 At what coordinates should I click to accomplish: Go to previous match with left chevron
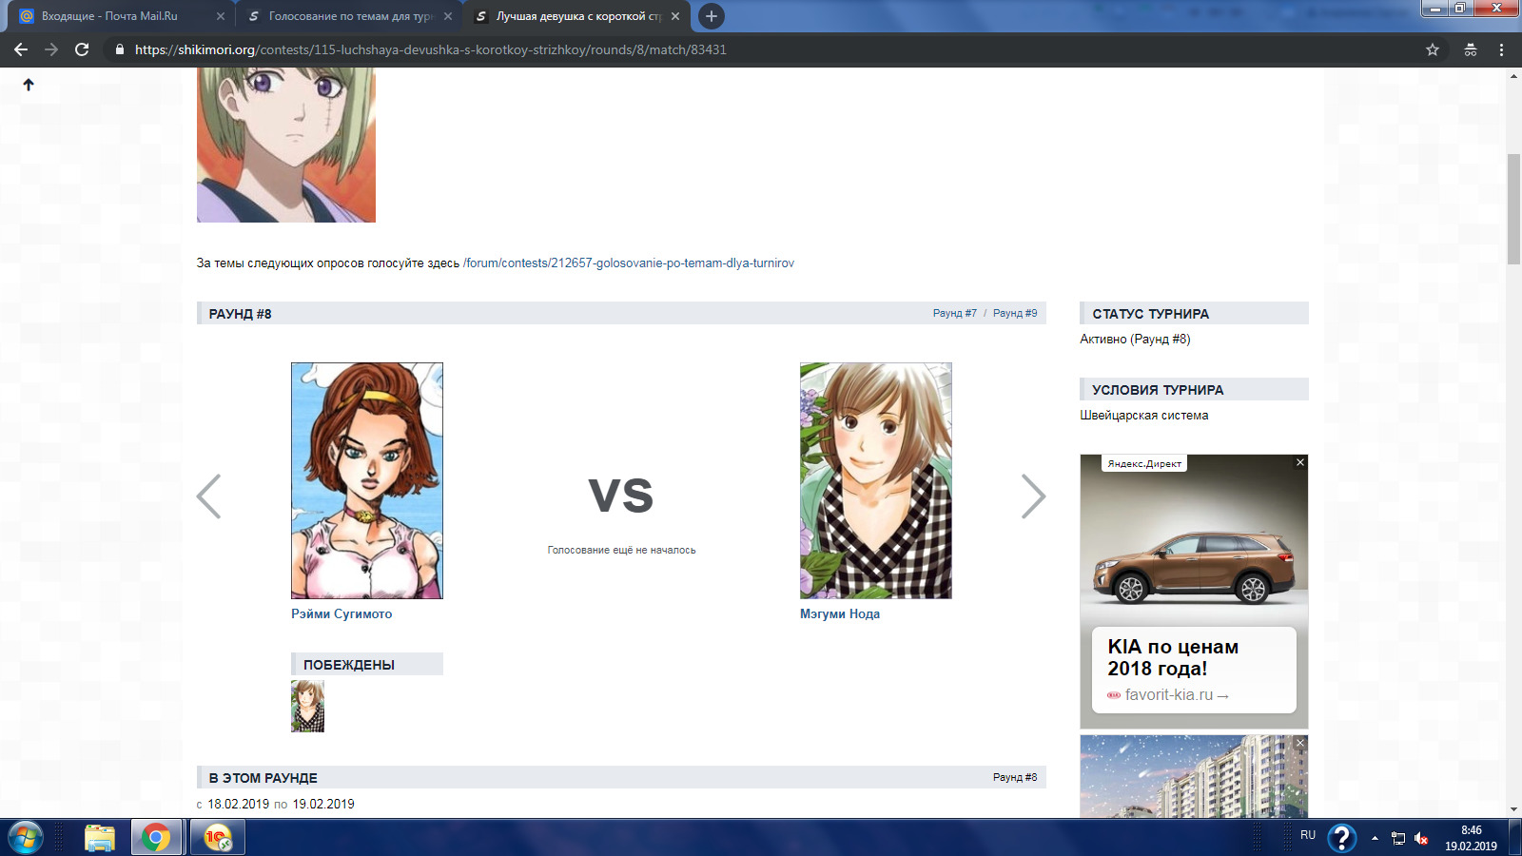click(209, 496)
